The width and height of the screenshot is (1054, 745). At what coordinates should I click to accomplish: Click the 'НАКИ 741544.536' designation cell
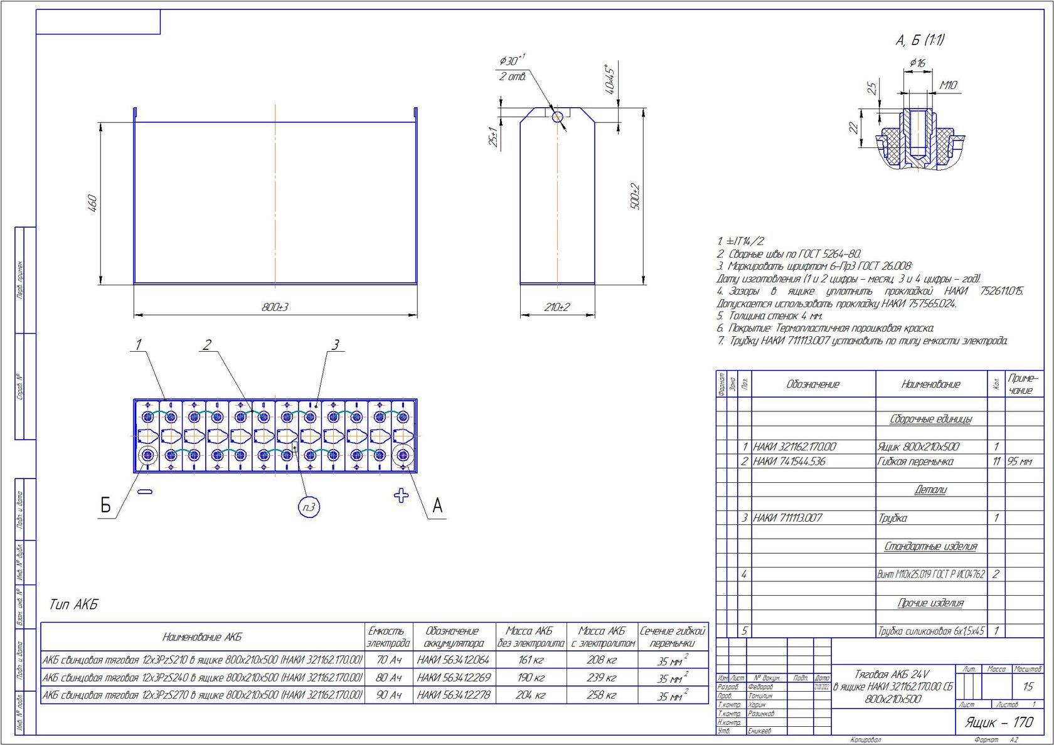tap(789, 462)
